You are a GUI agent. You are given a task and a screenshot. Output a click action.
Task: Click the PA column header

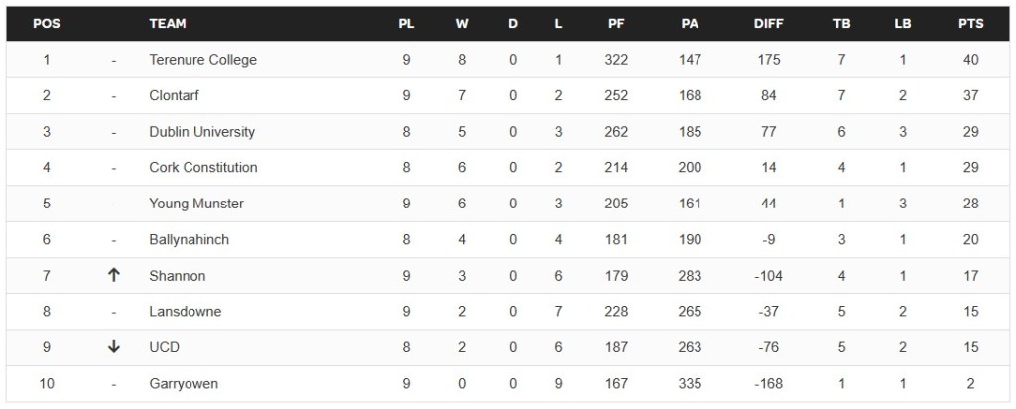691,23
